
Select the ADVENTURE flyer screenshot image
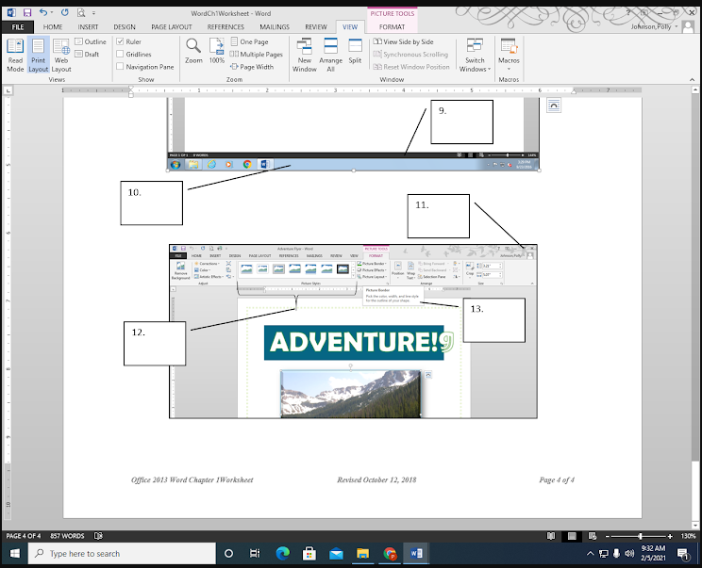click(x=353, y=332)
